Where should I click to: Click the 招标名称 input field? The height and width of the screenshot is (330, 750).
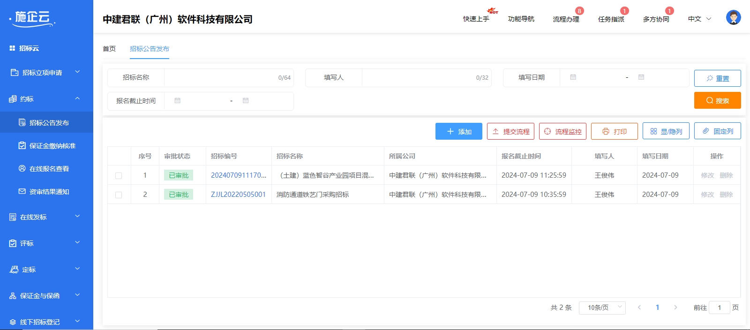[x=220, y=78]
